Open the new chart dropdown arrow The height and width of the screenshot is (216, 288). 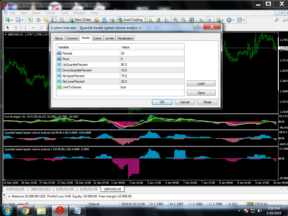pyautogui.click(x=12, y=20)
